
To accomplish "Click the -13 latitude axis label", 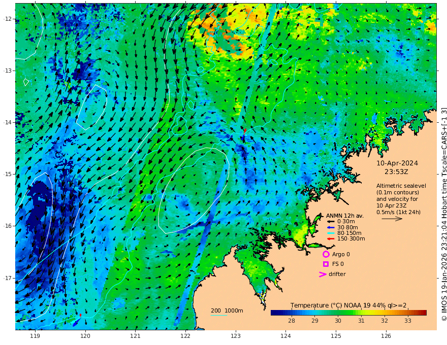I will coord(8,71).
